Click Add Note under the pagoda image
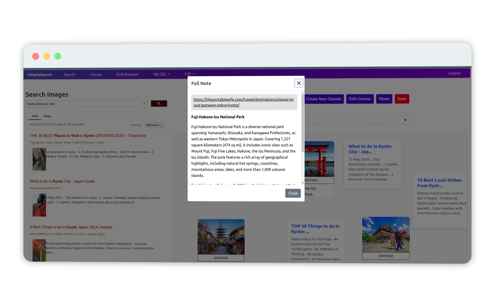This screenshot has width=490, height=306. pos(221,258)
